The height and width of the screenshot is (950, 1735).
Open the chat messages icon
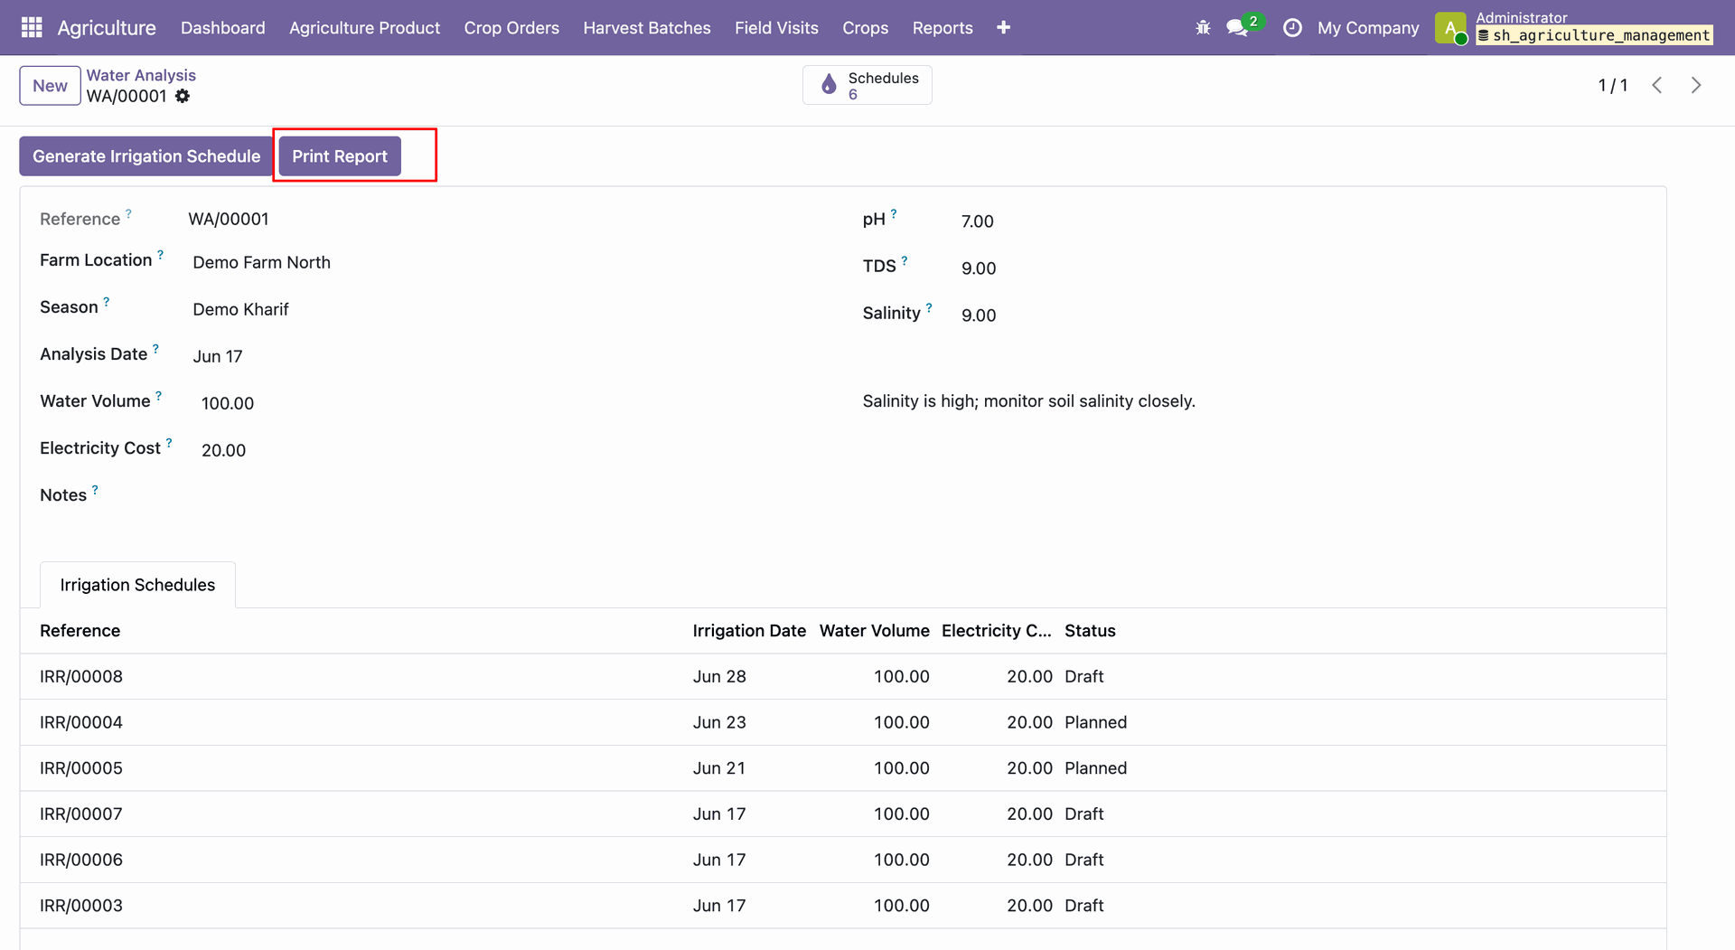[x=1237, y=28]
